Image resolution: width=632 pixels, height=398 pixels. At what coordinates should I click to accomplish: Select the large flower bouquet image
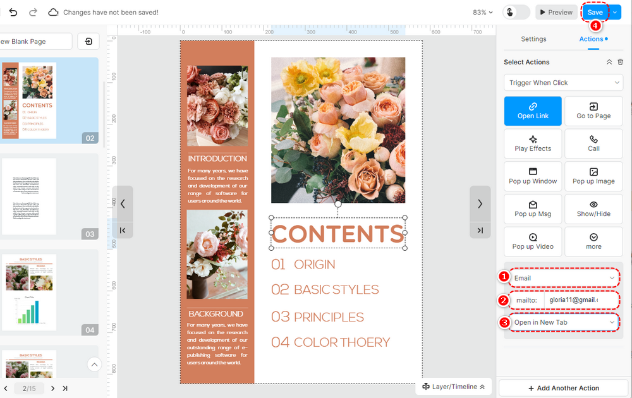pyautogui.click(x=337, y=130)
